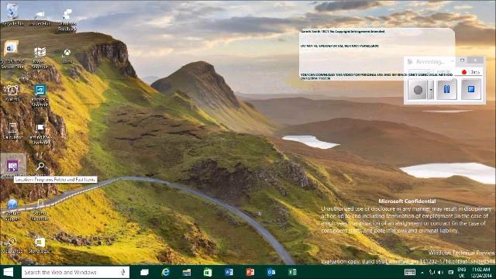The width and height of the screenshot is (496, 279).
Task: Select the highlighted purple app desktop icon
Action: coord(13,165)
